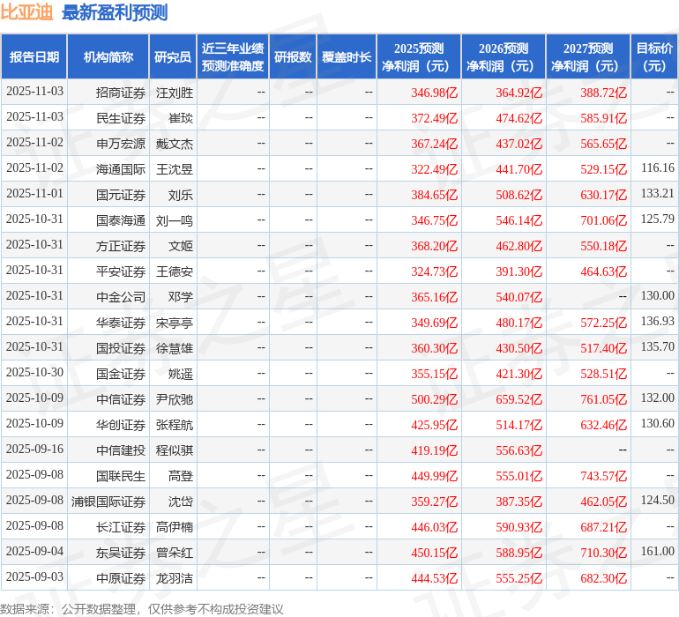
Task: Click institution name 浦银国际证券
Action: [108, 501]
